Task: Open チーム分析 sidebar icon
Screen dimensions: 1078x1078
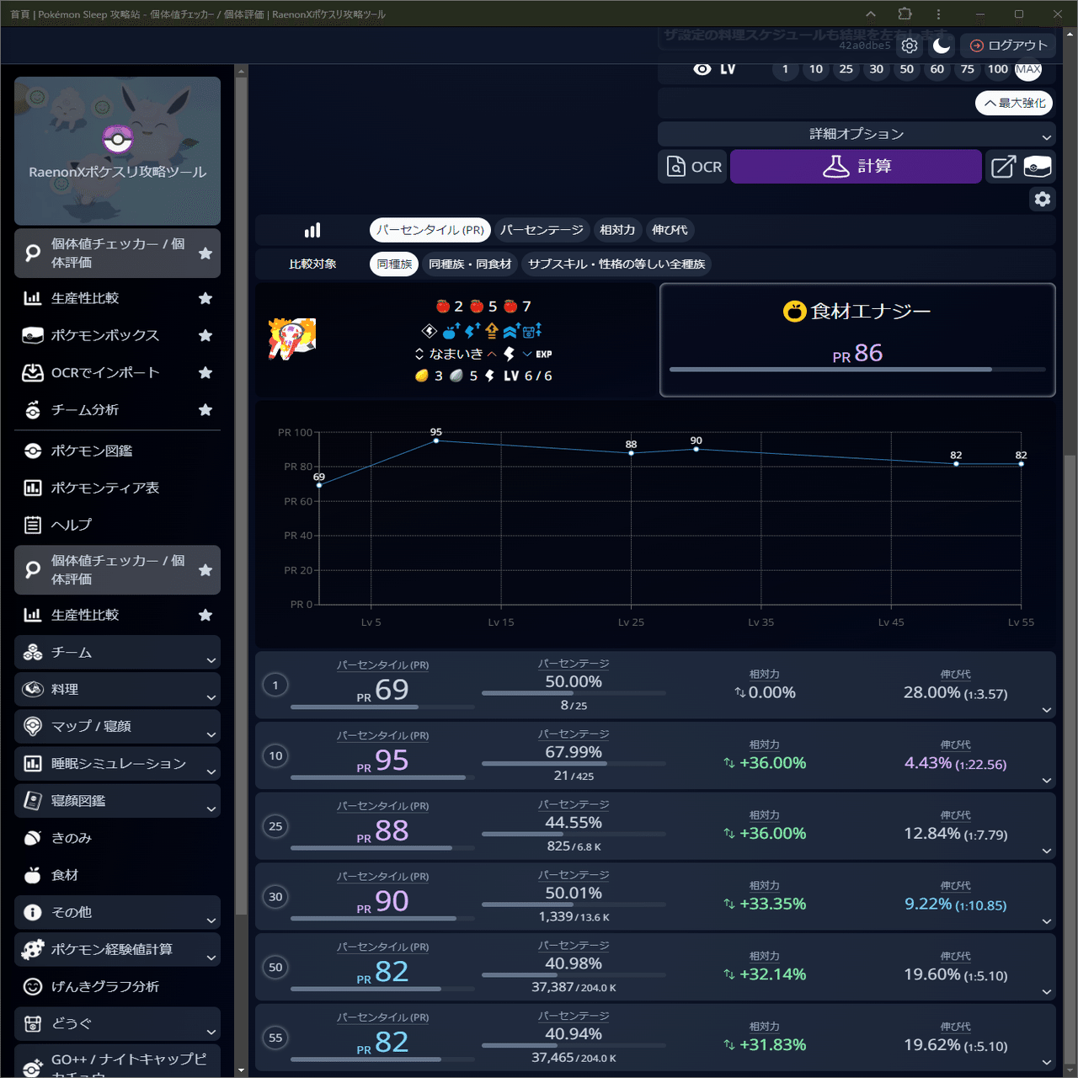Action: (33, 409)
